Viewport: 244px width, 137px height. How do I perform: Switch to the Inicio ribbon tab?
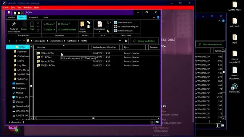coord(22,18)
